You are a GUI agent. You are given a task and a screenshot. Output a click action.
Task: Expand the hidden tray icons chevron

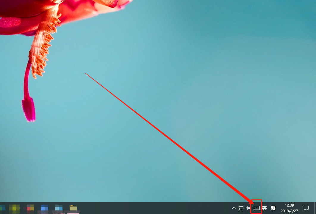[234, 208]
